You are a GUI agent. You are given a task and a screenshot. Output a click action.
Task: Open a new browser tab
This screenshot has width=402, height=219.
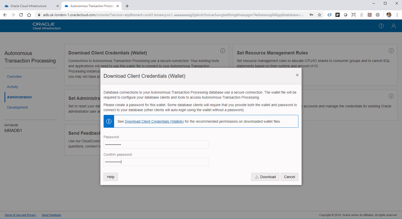pyautogui.click(x=127, y=6)
